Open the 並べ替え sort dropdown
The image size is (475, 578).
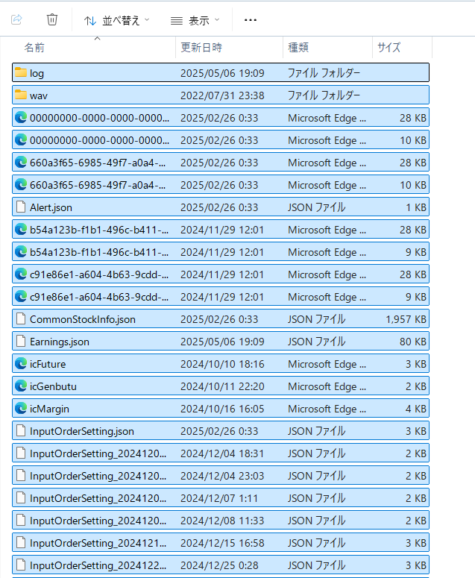click(x=116, y=20)
